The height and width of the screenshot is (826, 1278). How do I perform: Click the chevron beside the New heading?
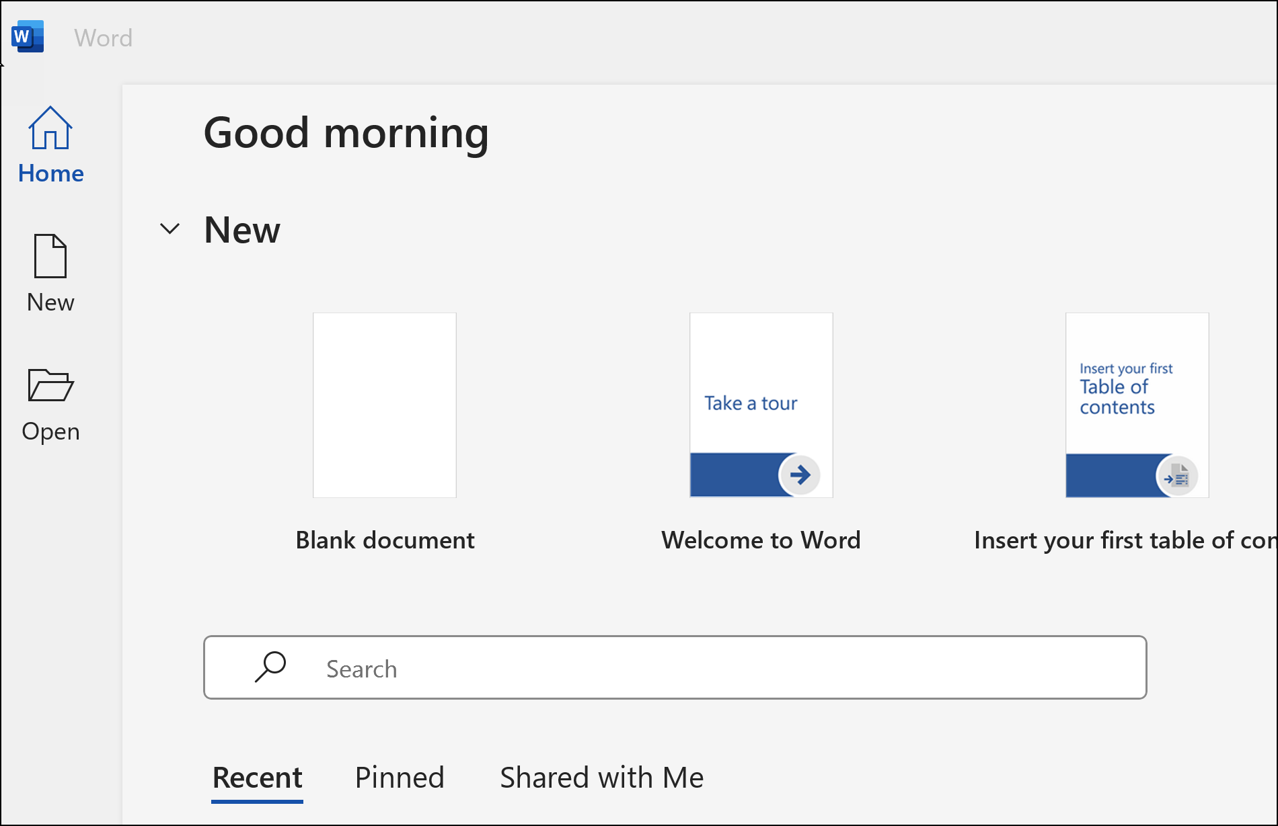[x=170, y=229]
